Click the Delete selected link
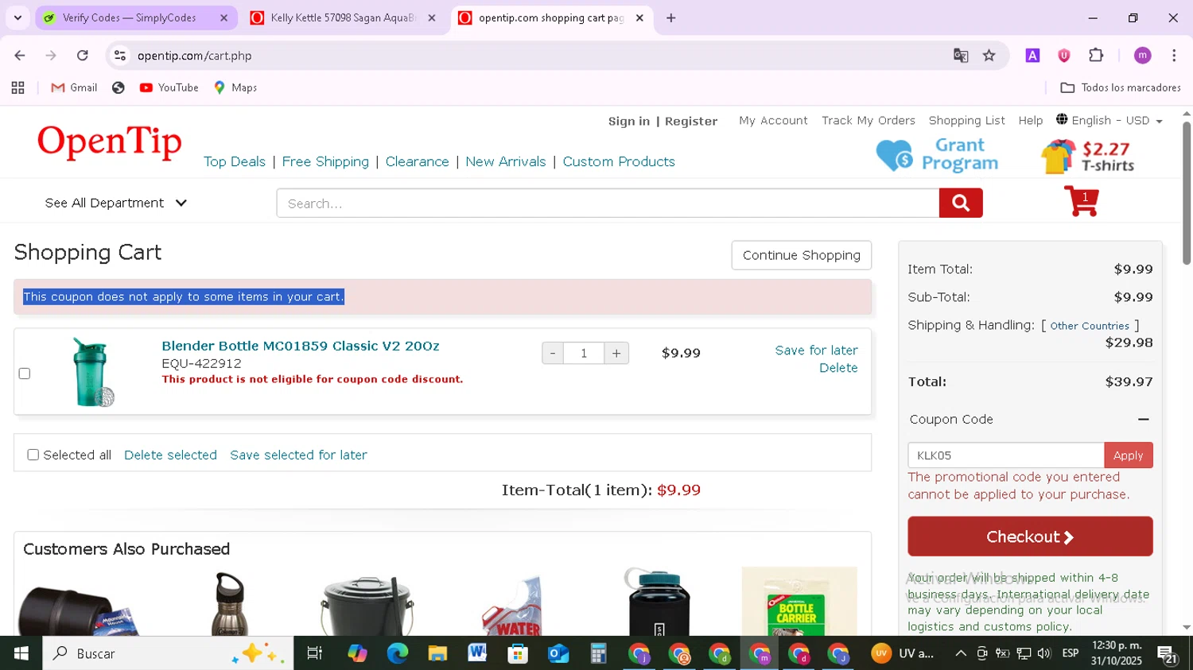The width and height of the screenshot is (1193, 670). tap(170, 455)
